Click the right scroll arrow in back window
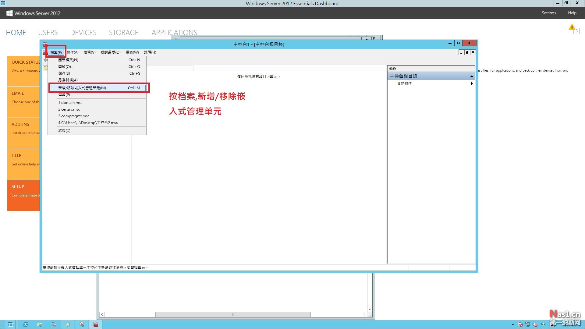 (364, 315)
